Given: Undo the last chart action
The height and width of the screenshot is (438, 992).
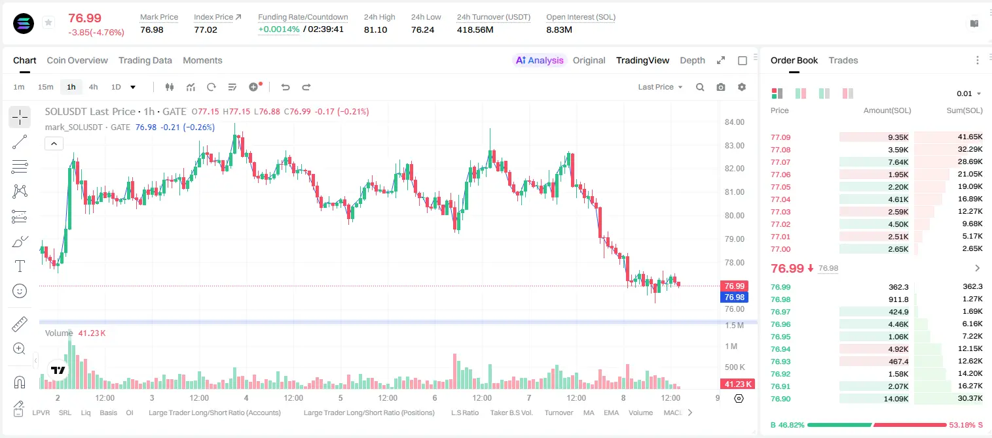Looking at the screenshot, I should [x=285, y=87].
